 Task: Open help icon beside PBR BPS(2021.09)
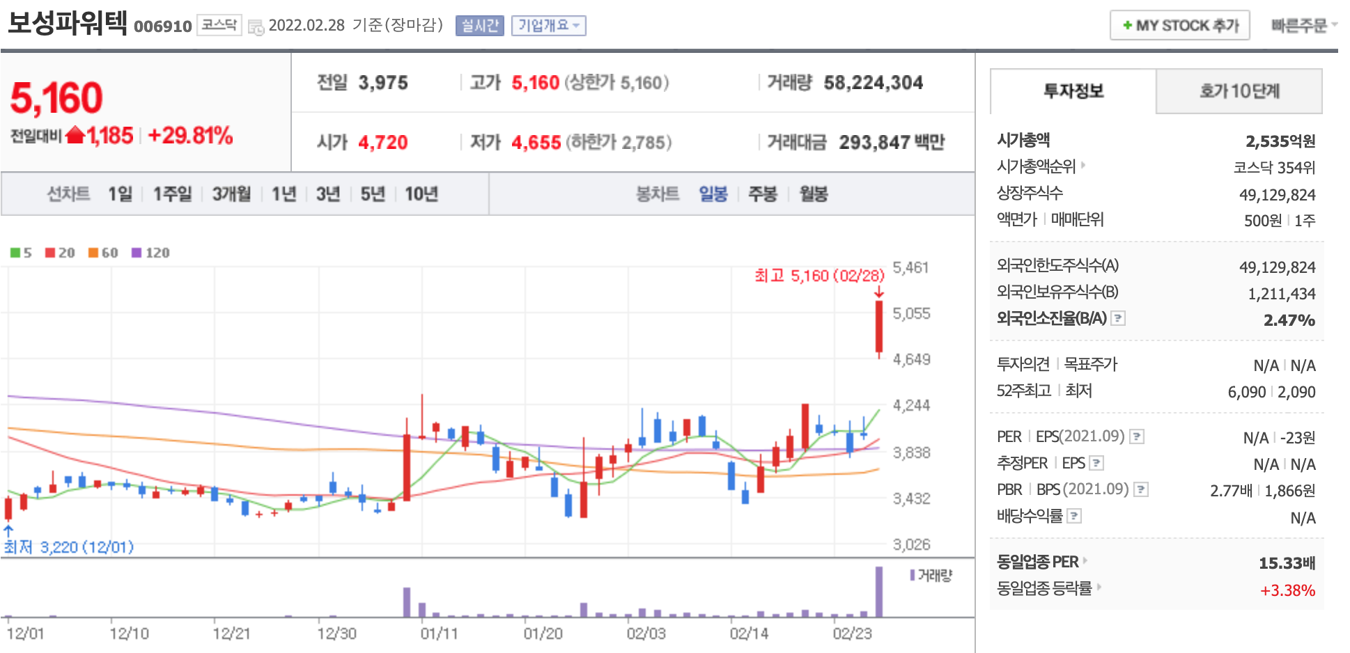1141,489
